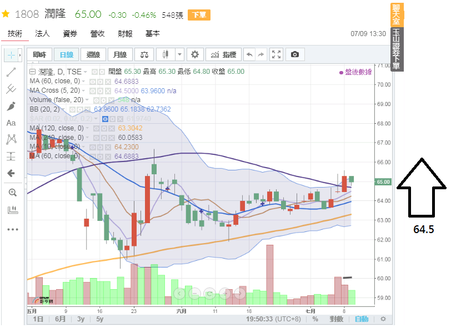Screen dimensions: 461x333
Task: Open chart style dropdown arrow
Action: coord(179,54)
